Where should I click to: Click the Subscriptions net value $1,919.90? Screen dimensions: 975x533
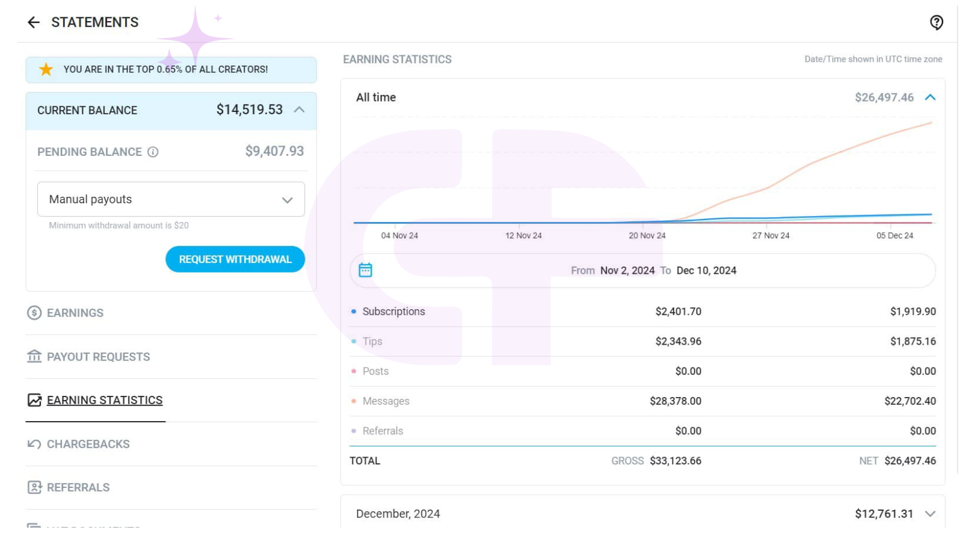coord(913,312)
